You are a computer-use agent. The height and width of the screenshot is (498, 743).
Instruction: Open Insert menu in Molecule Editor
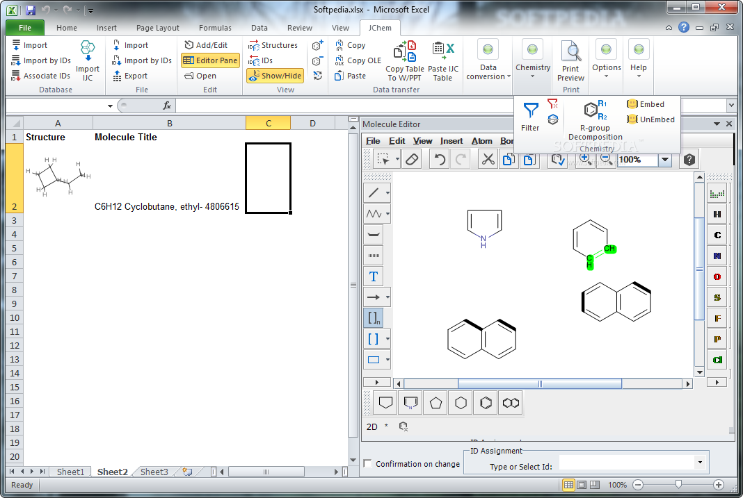[451, 141]
